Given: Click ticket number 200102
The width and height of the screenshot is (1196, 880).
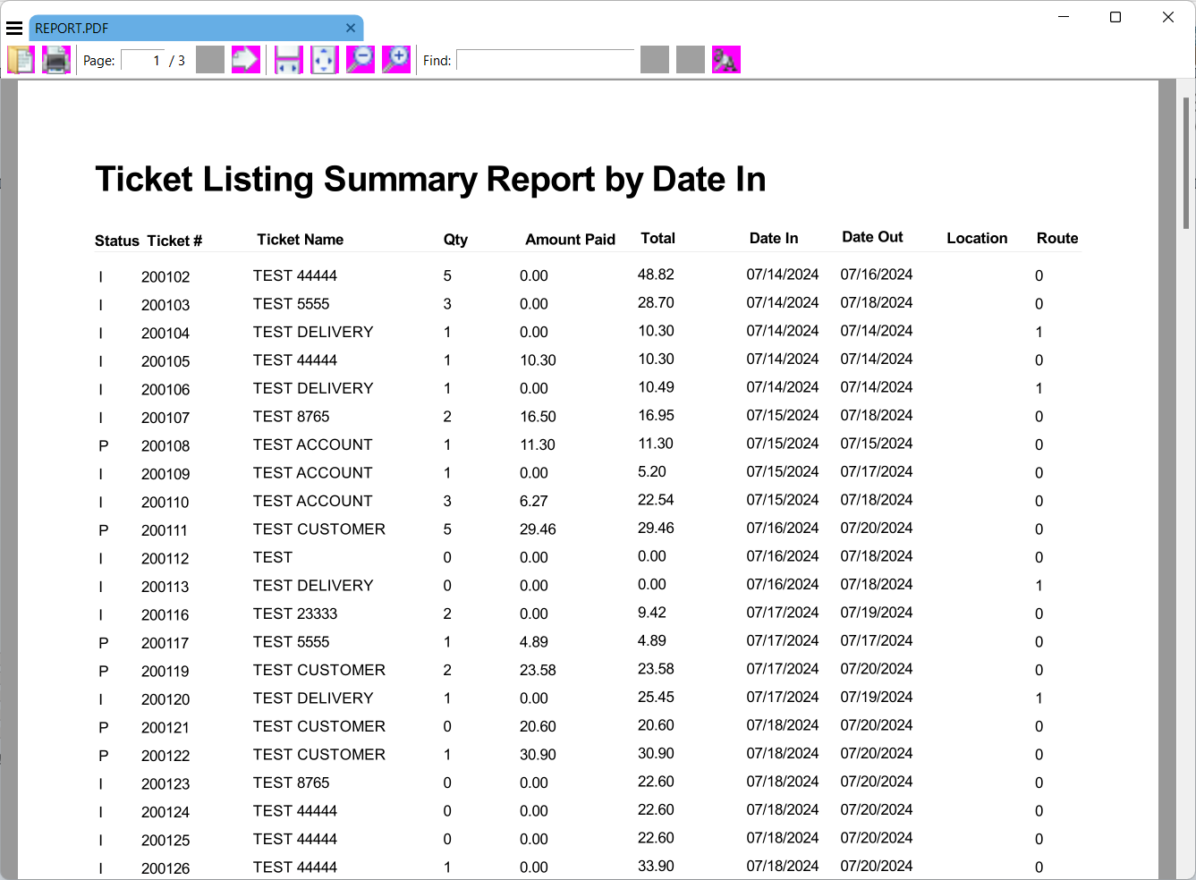Looking at the screenshot, I should 165,277.
